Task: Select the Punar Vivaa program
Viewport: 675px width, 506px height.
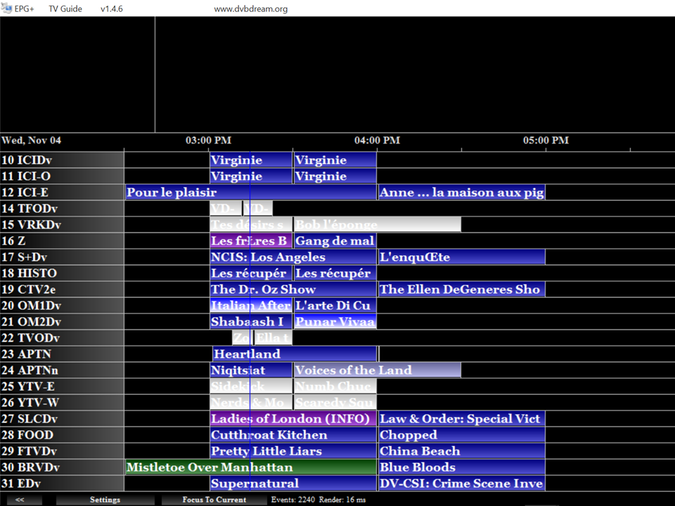Action: [x=335, y=322]
